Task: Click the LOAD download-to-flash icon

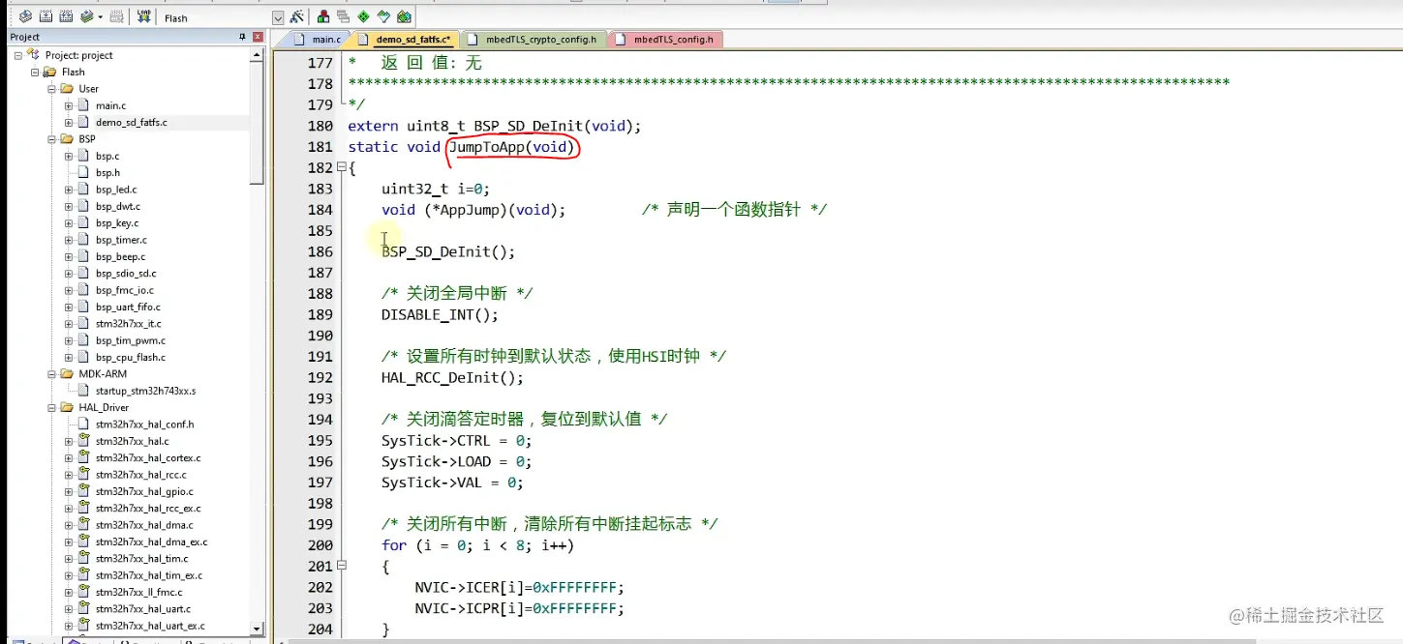Action: [144, 16]
